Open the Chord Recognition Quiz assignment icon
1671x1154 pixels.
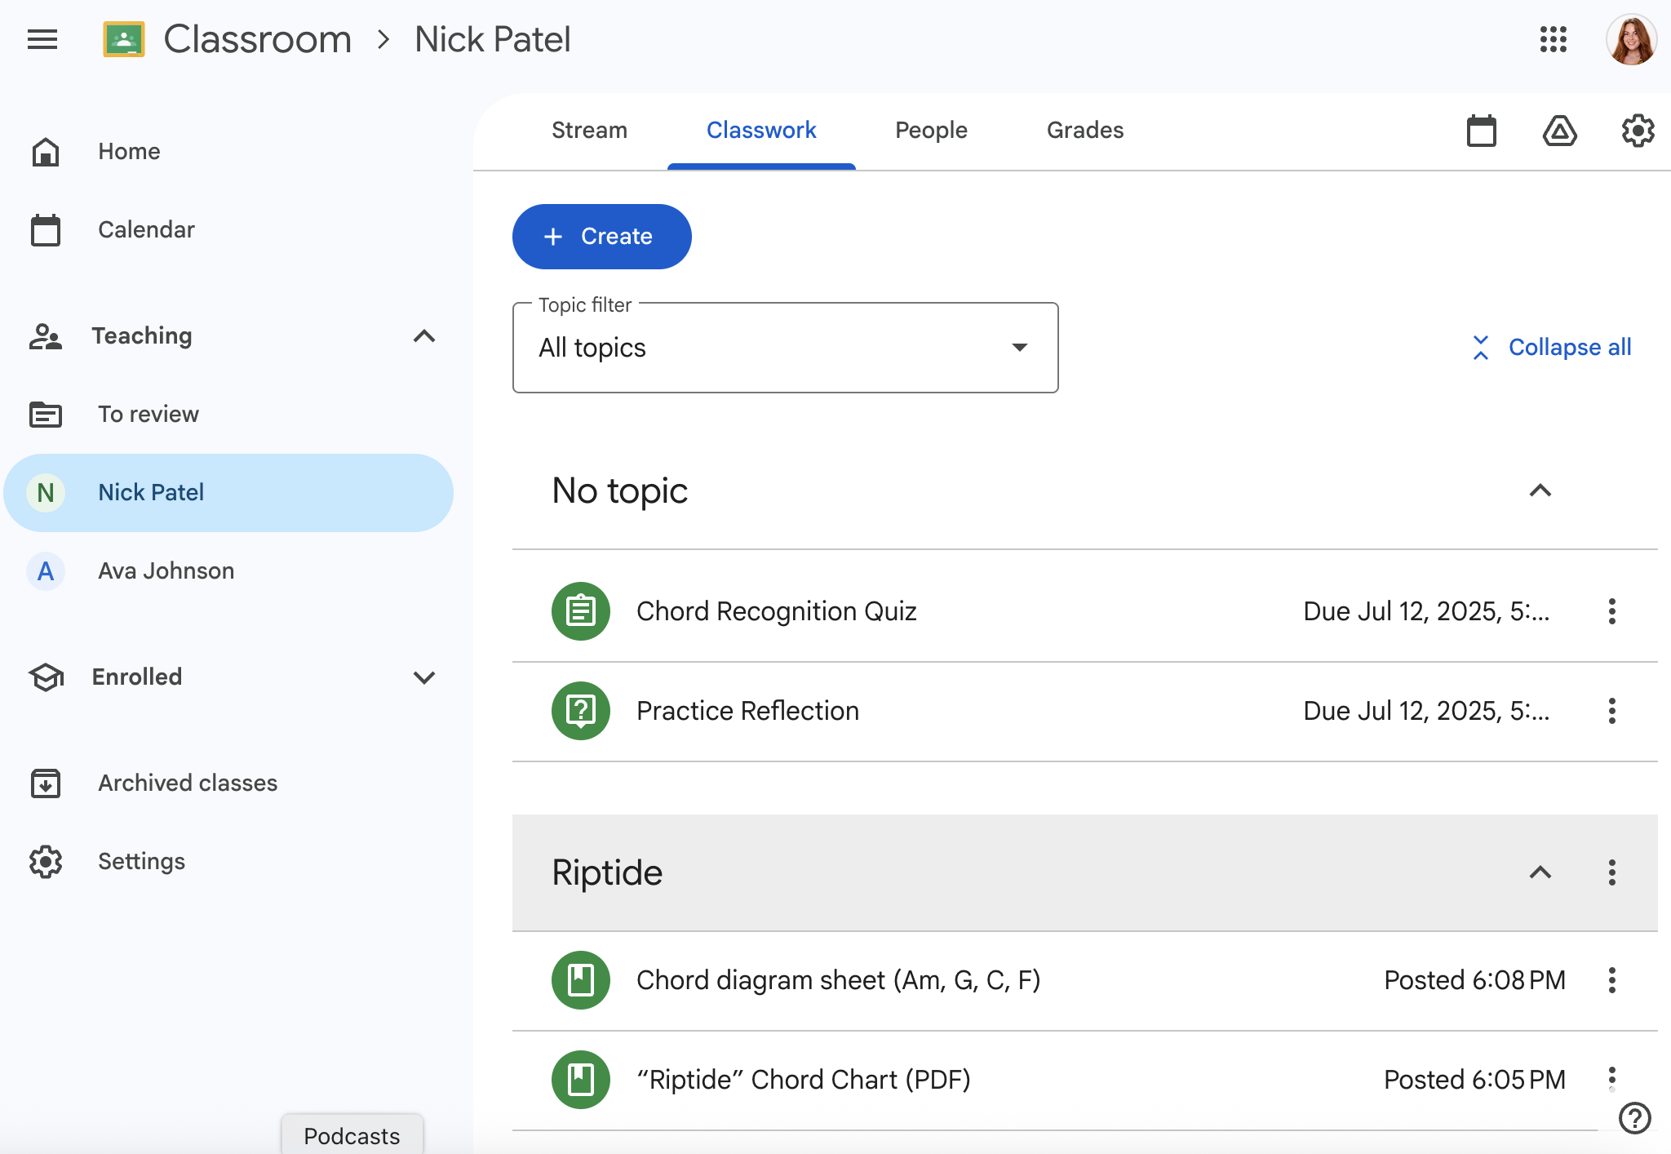coord(581,611)
